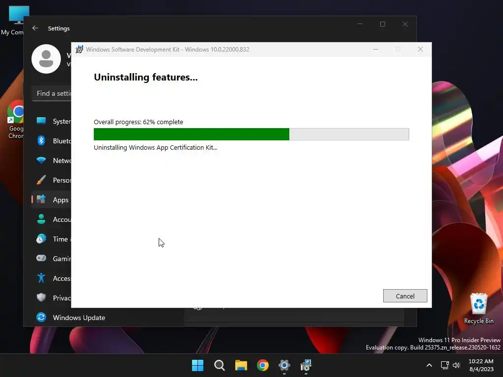Open Accounts person icon in Settings

tap(41, 219)
